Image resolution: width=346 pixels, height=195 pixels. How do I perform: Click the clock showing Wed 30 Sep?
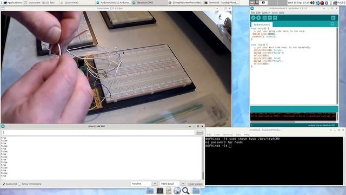click(x=298, y=3)
